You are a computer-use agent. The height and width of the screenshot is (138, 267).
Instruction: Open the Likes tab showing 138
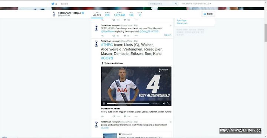tap(131, 14)
